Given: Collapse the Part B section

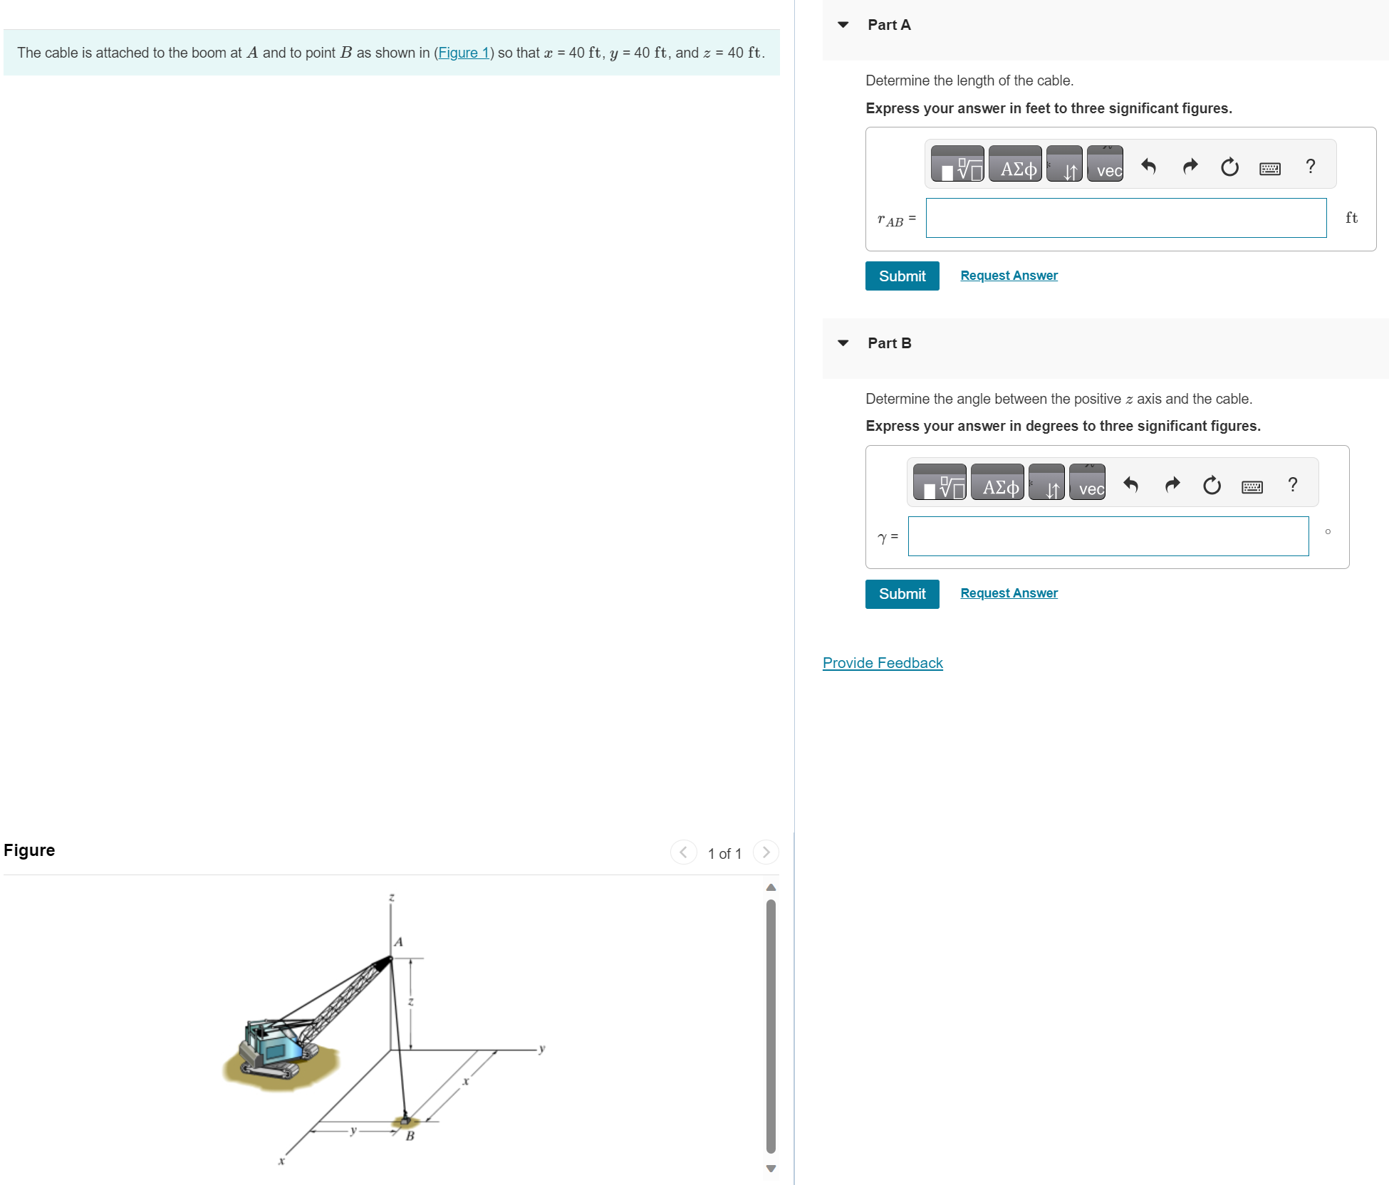Looking at the screenshot, I should (x=843, y=343).
